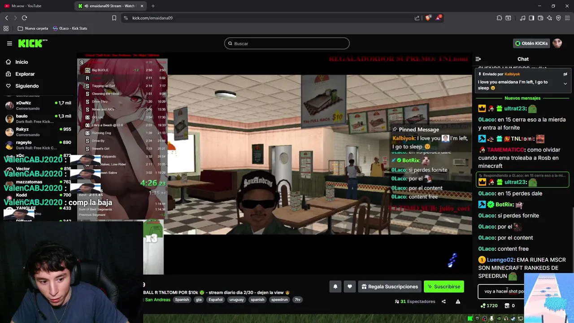Screen dimensions: 574x323
Task: Open the Brave Wallet icon
Action: point(540,18)
